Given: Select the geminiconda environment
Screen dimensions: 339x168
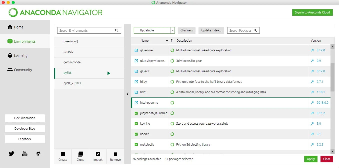Looking at the screenshot, I should pyautogui.click(x=89, y=62).
